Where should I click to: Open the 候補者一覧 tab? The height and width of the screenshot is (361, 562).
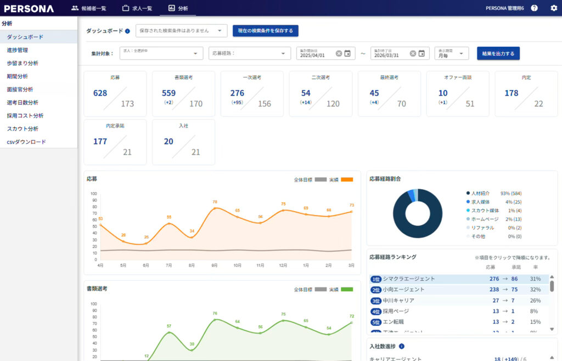88,8
